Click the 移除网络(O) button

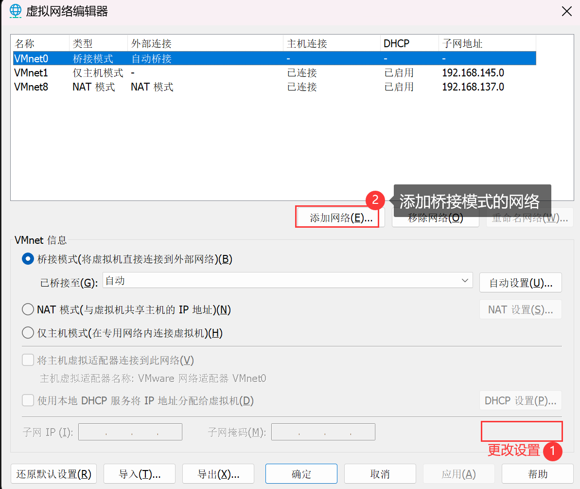[436, 217]
